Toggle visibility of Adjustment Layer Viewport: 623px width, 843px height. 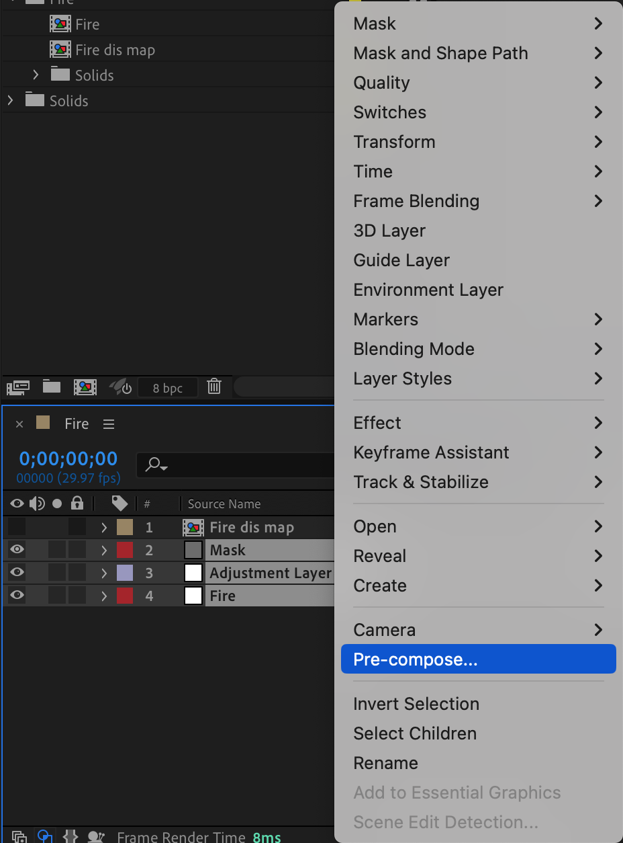click(17, 573)
